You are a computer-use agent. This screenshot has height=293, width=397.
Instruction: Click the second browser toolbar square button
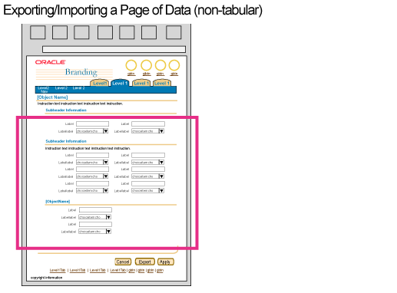(x=60, y=32)
